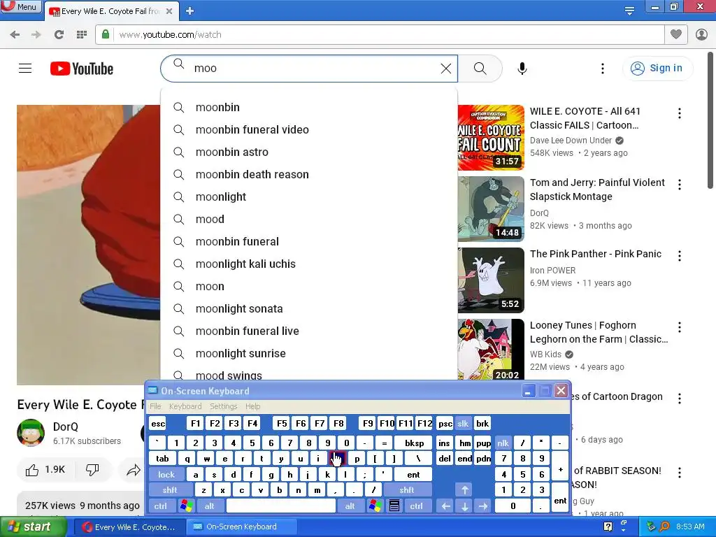Open the DorQ channel avatar

point(31,432)
